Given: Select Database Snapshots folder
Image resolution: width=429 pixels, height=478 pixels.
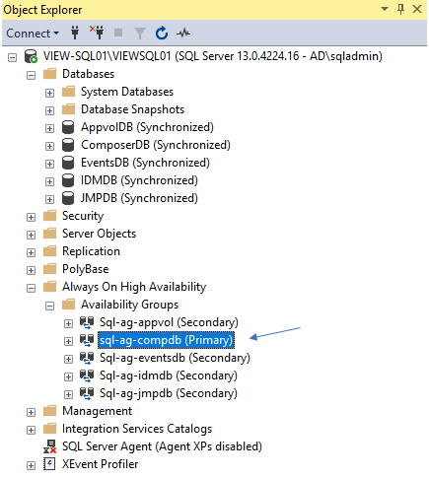Looking at the screenshot, I should pos(132,109).
